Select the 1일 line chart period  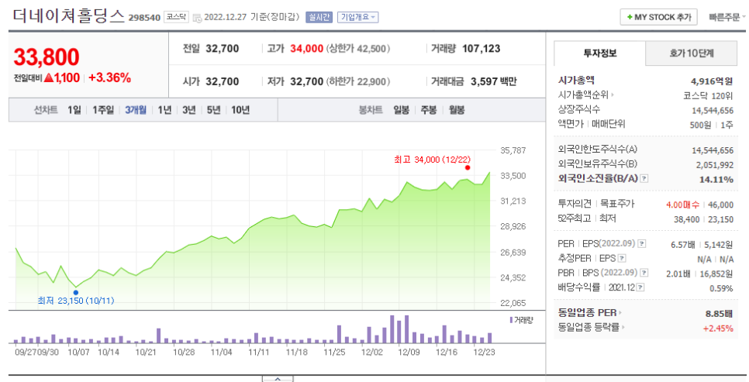pyautogui.click(x=74, y=110)
